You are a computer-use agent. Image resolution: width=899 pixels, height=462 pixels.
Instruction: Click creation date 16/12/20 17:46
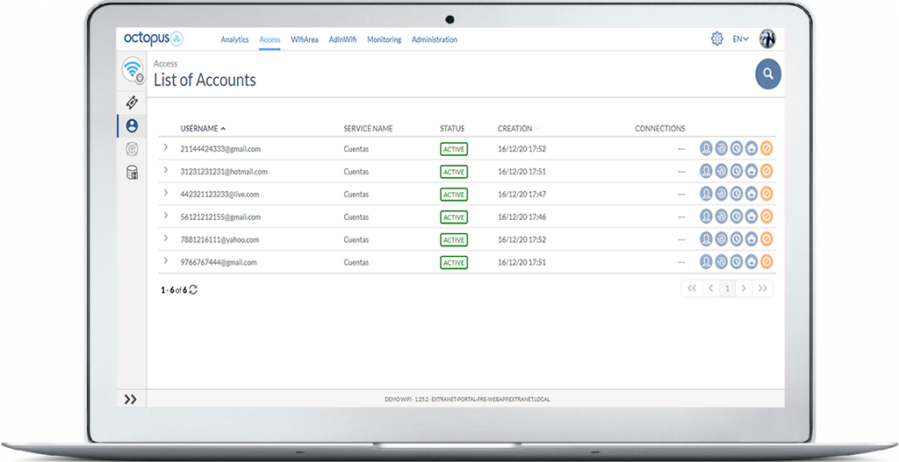521,217
